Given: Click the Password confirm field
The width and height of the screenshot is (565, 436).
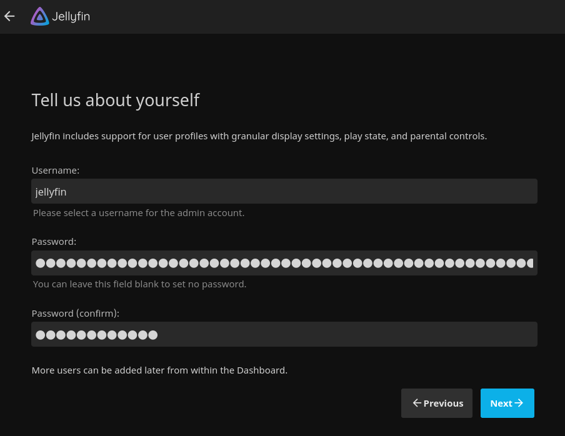Looking at the screenshot, I should click(284, 334).
